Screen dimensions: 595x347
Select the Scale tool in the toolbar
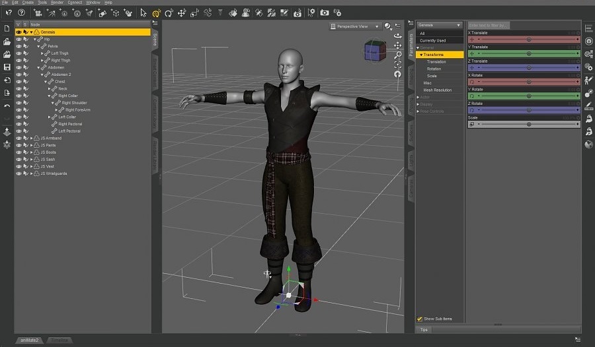(x=194, y=13)
